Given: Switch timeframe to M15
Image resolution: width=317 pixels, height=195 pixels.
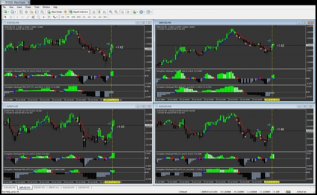Looking at the screenshot, I should [x=74, y=17].
